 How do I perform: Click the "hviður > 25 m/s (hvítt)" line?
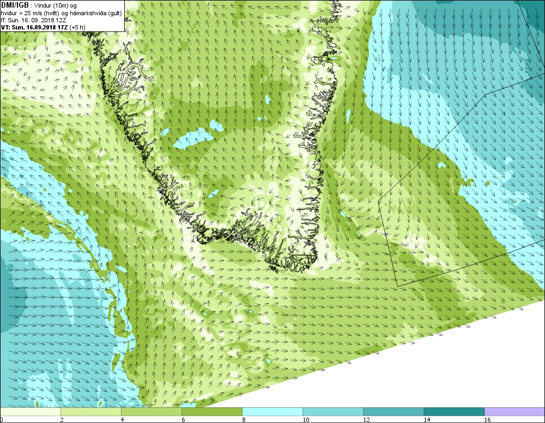click(x=31, y=13)
